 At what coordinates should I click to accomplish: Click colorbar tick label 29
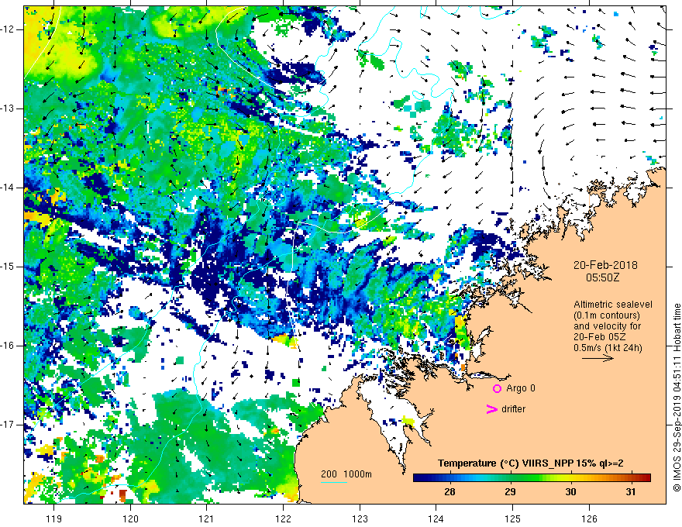tap(510, 492)
